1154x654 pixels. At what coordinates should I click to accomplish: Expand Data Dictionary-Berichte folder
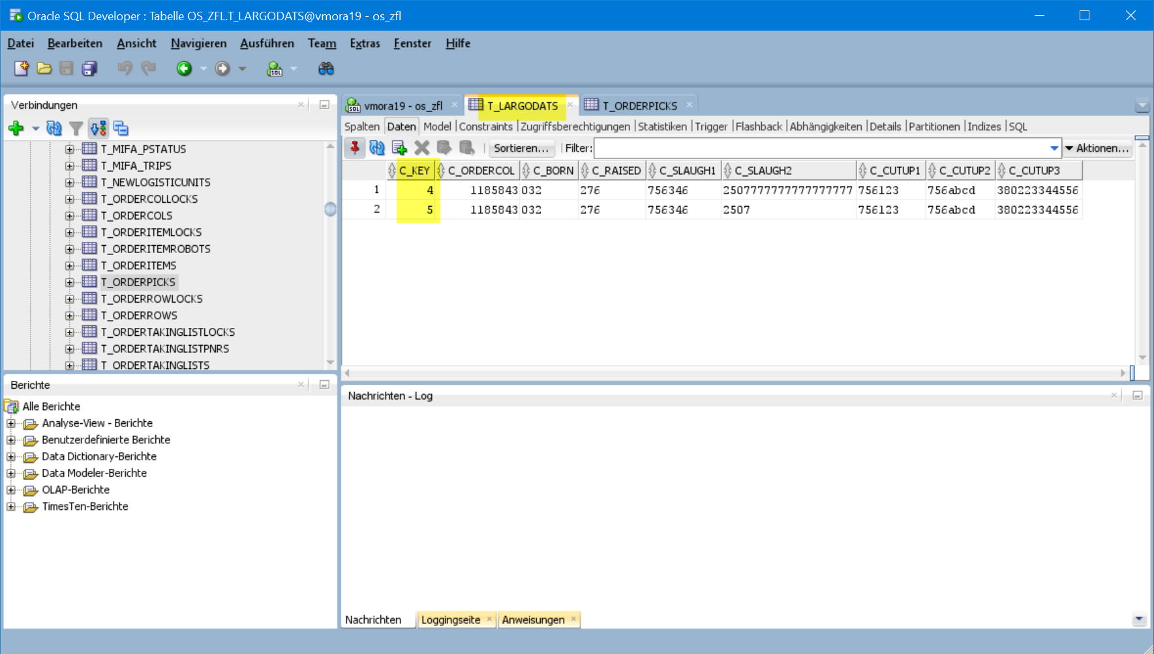tap(11, 456)
